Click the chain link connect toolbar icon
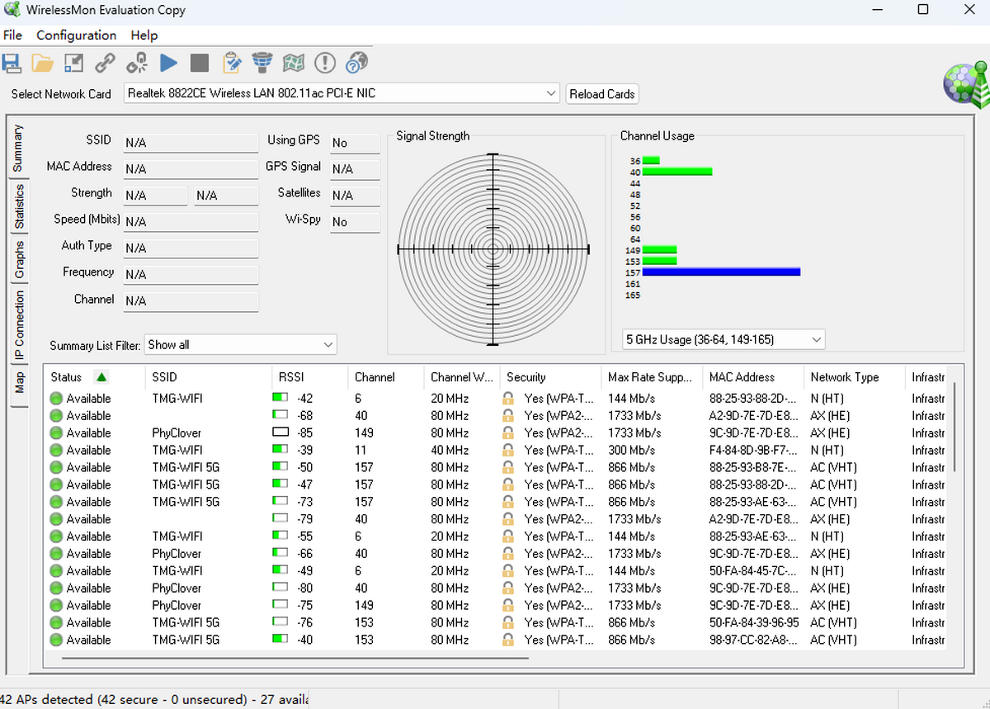The height and width of the screenshot is (709, 990). [x=105, y=63]
